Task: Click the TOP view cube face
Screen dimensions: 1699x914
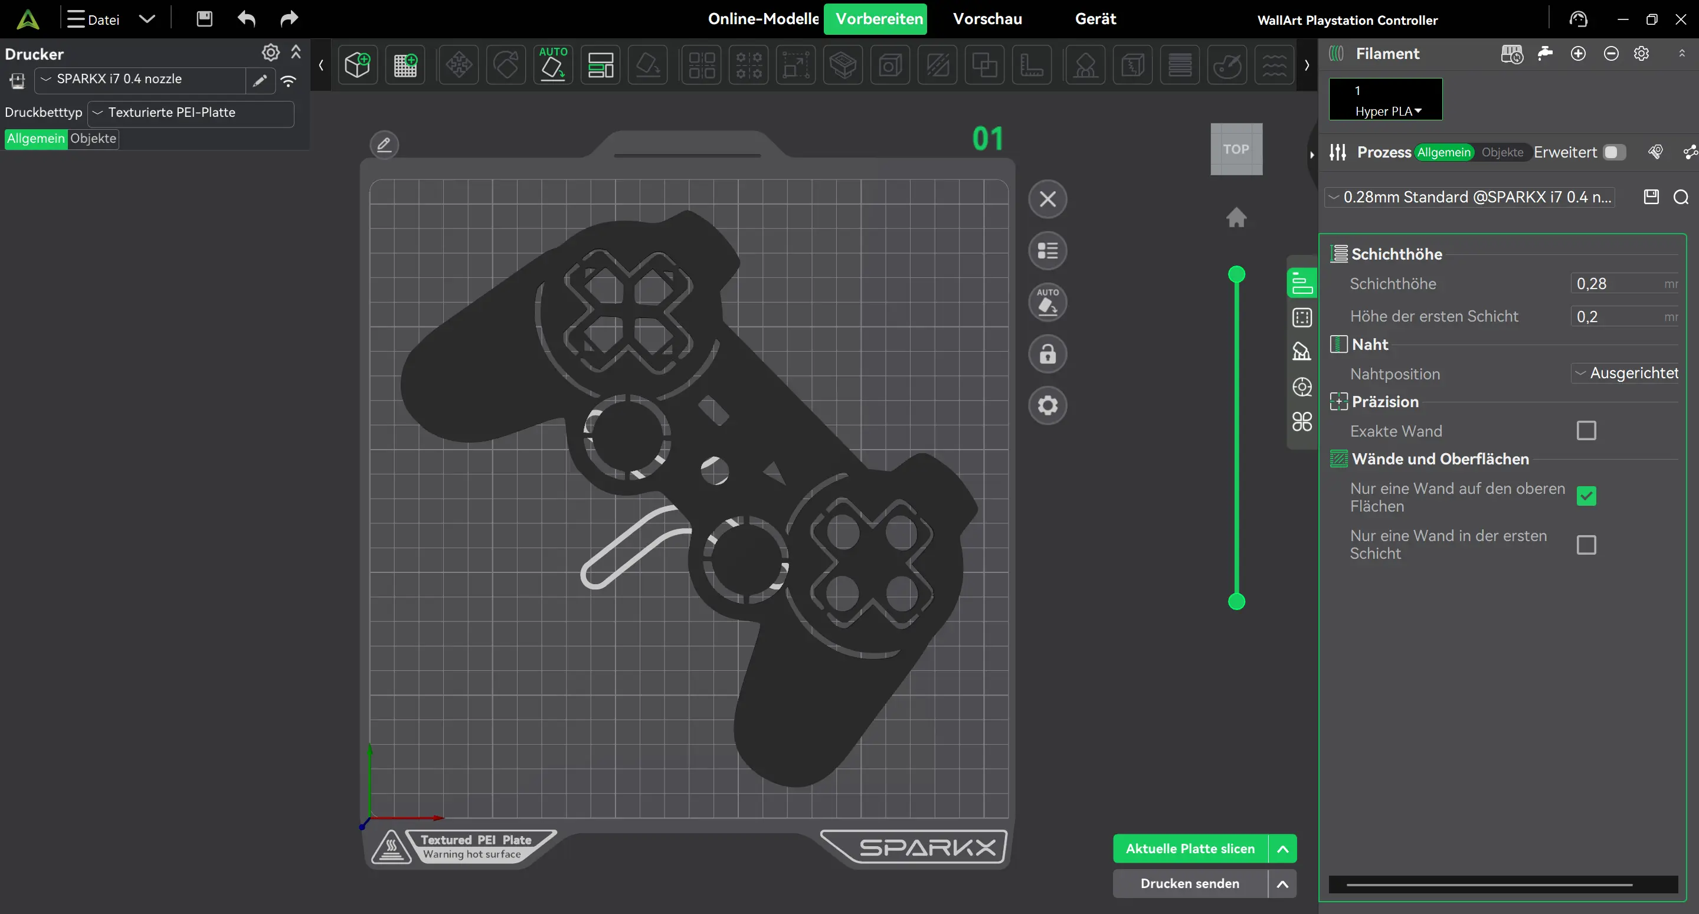Action: pyautogui.click(x=1236, y=149)
